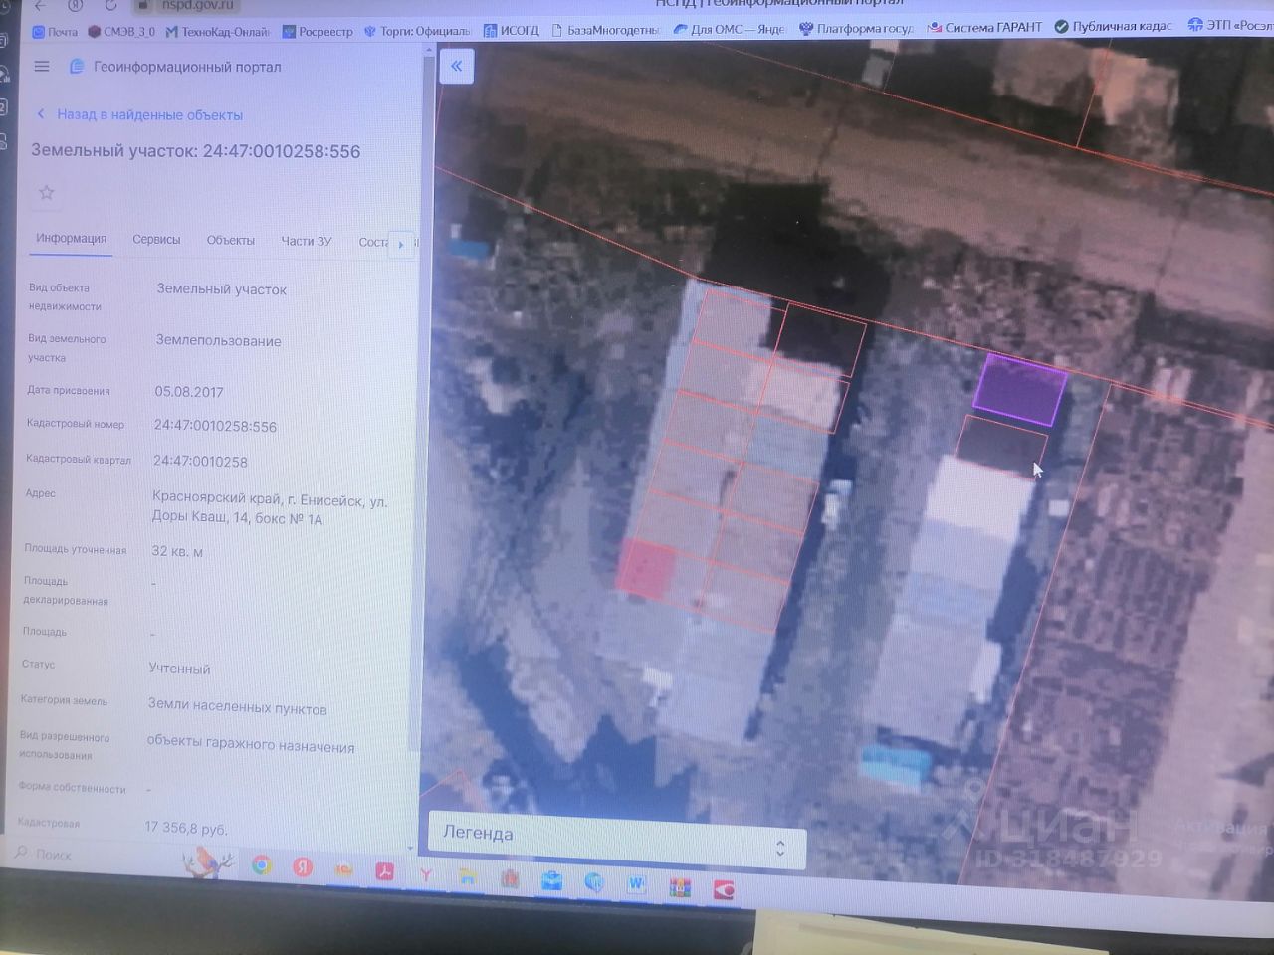
Task: Open the Торги: Официальный bookmark
Action: pos(417,31)
